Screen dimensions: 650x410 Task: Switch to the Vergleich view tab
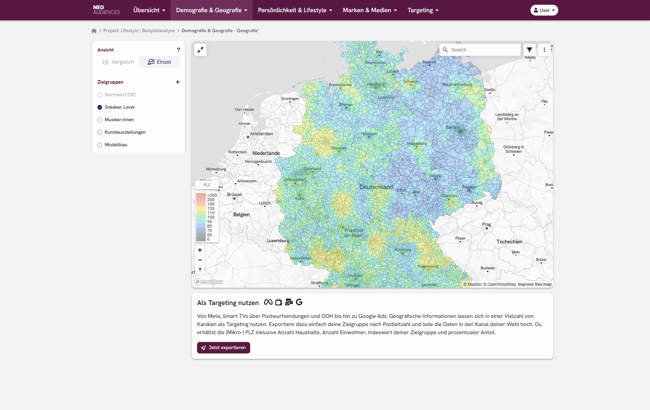pyautogui.click(x=118, y=62)
